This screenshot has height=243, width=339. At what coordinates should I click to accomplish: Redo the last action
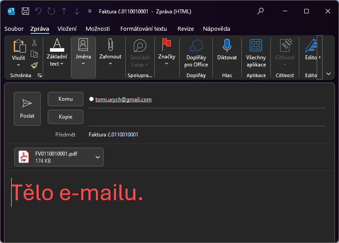pyautogui.click(x=51, y=11)
